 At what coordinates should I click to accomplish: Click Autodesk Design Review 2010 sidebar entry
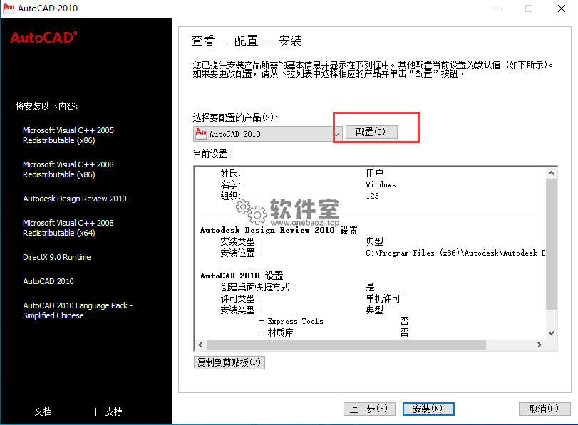tap(74, 199)
